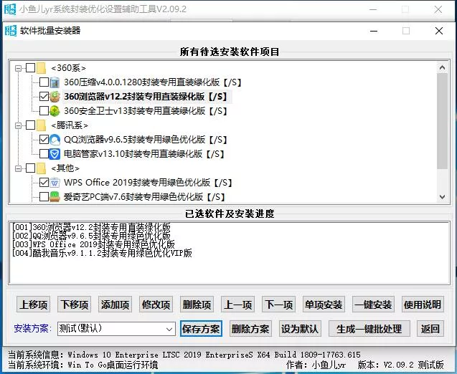
Task: Click the 爱奇艺PC端 app icon
Action: pos(55,197)
